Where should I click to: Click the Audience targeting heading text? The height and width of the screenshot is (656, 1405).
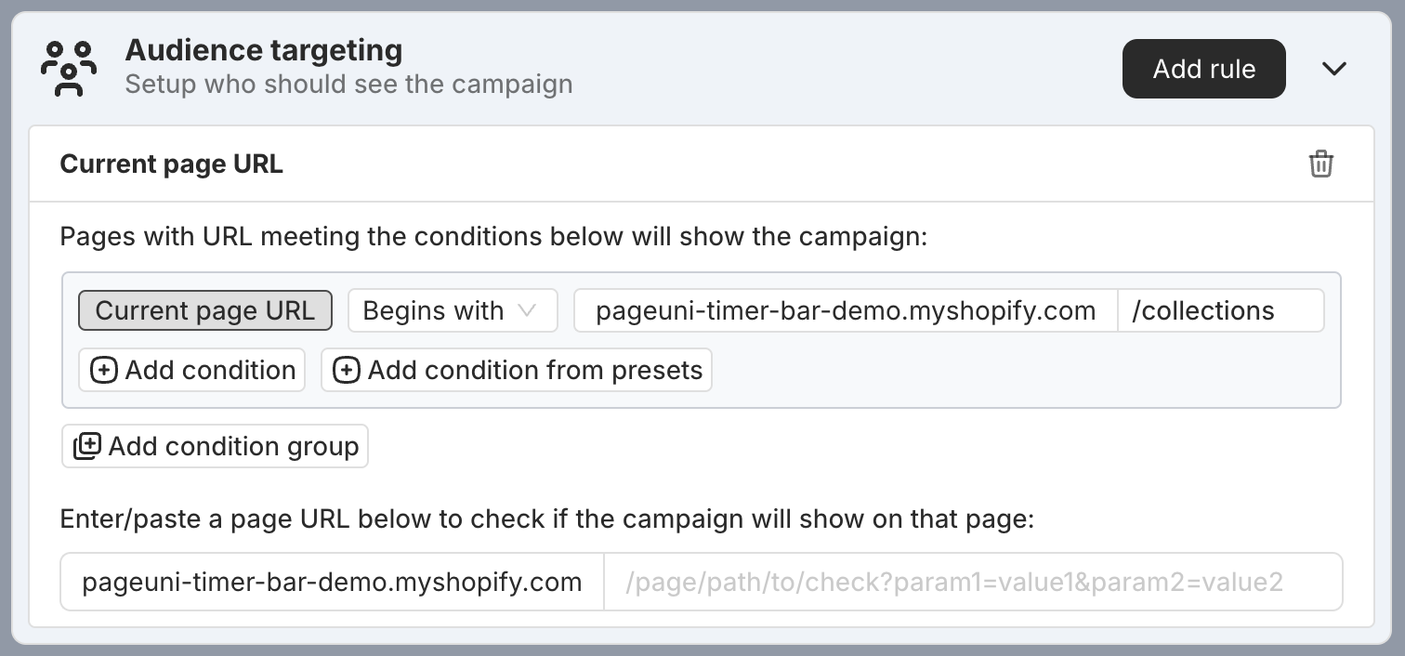[264, 50]
